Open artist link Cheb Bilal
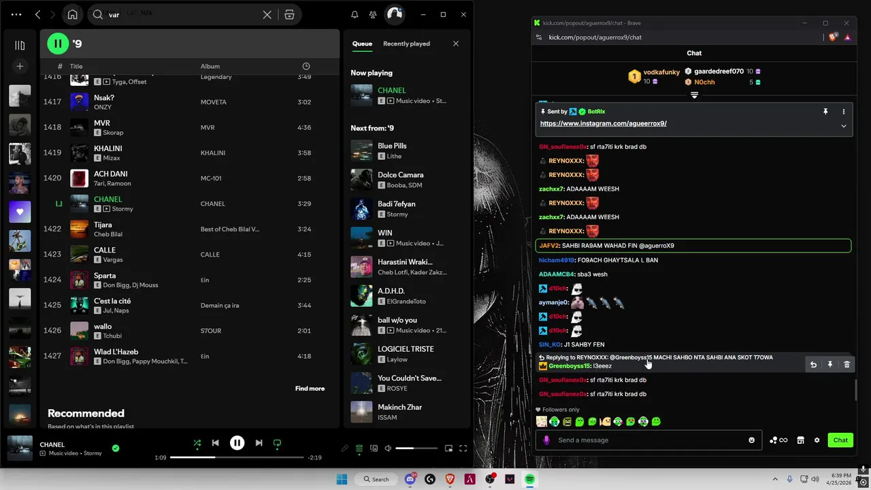Image resolution: width=871 pixels, height=490 pixels. click(108, 234)
